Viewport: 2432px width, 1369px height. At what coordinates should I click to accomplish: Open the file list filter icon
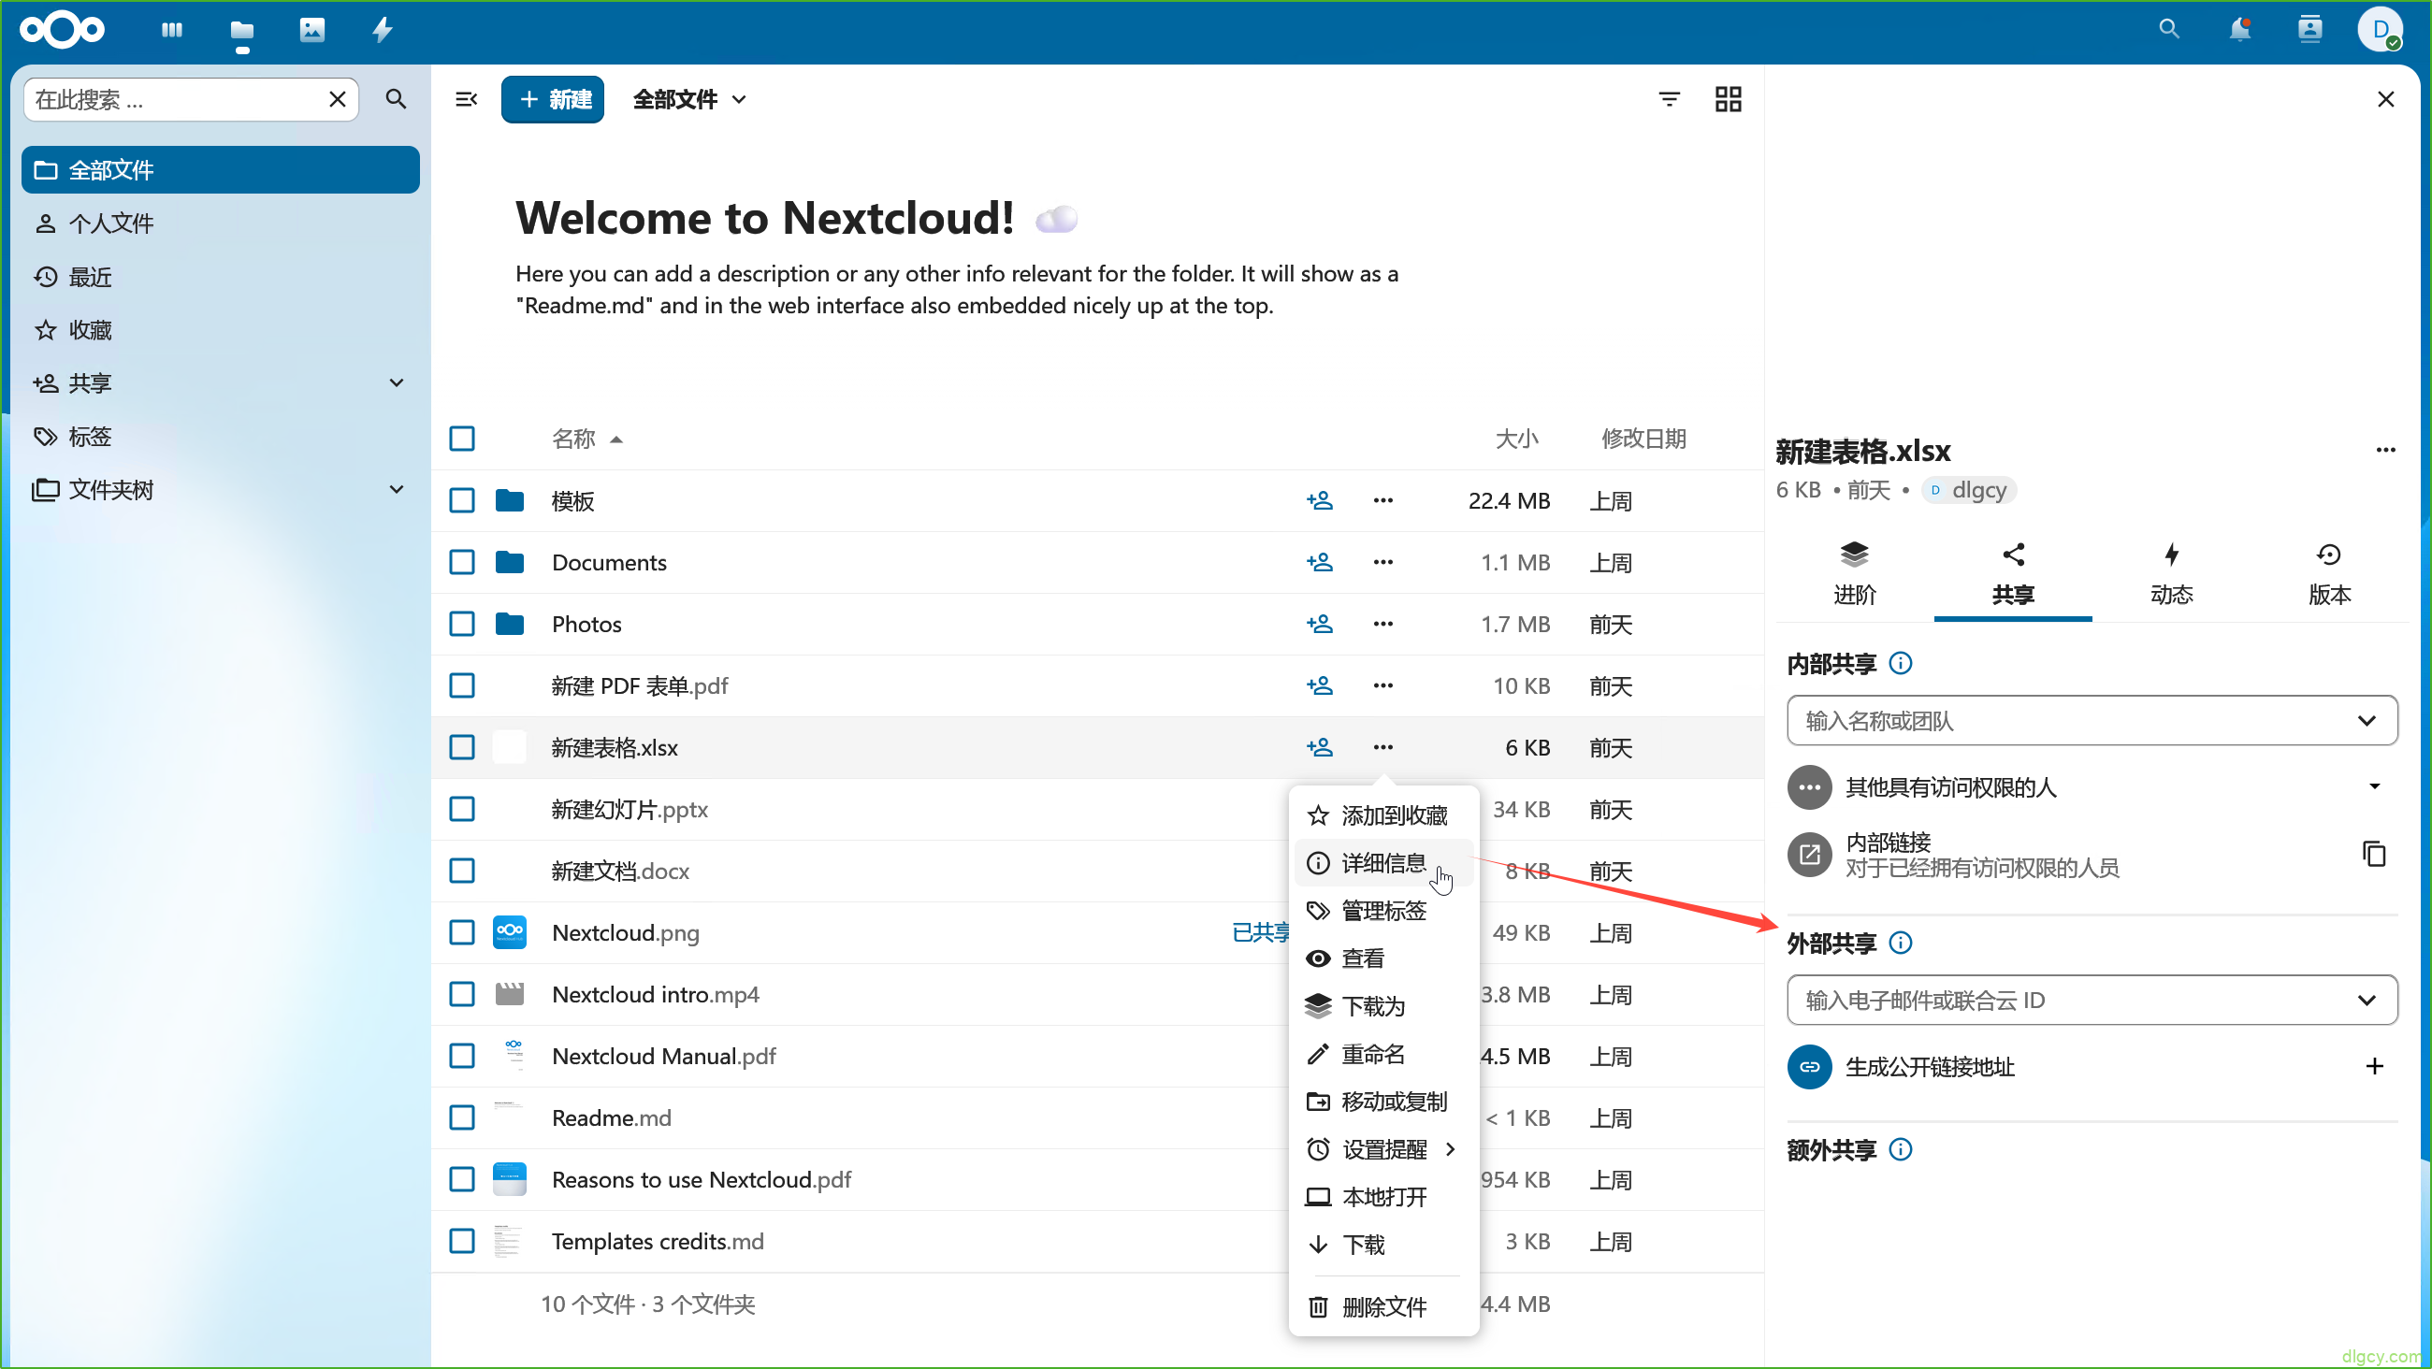pyautogui.click(x=1669, y=99)
